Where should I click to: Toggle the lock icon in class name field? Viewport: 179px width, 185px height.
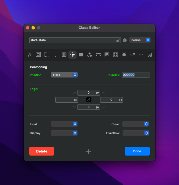click(118, 40)
